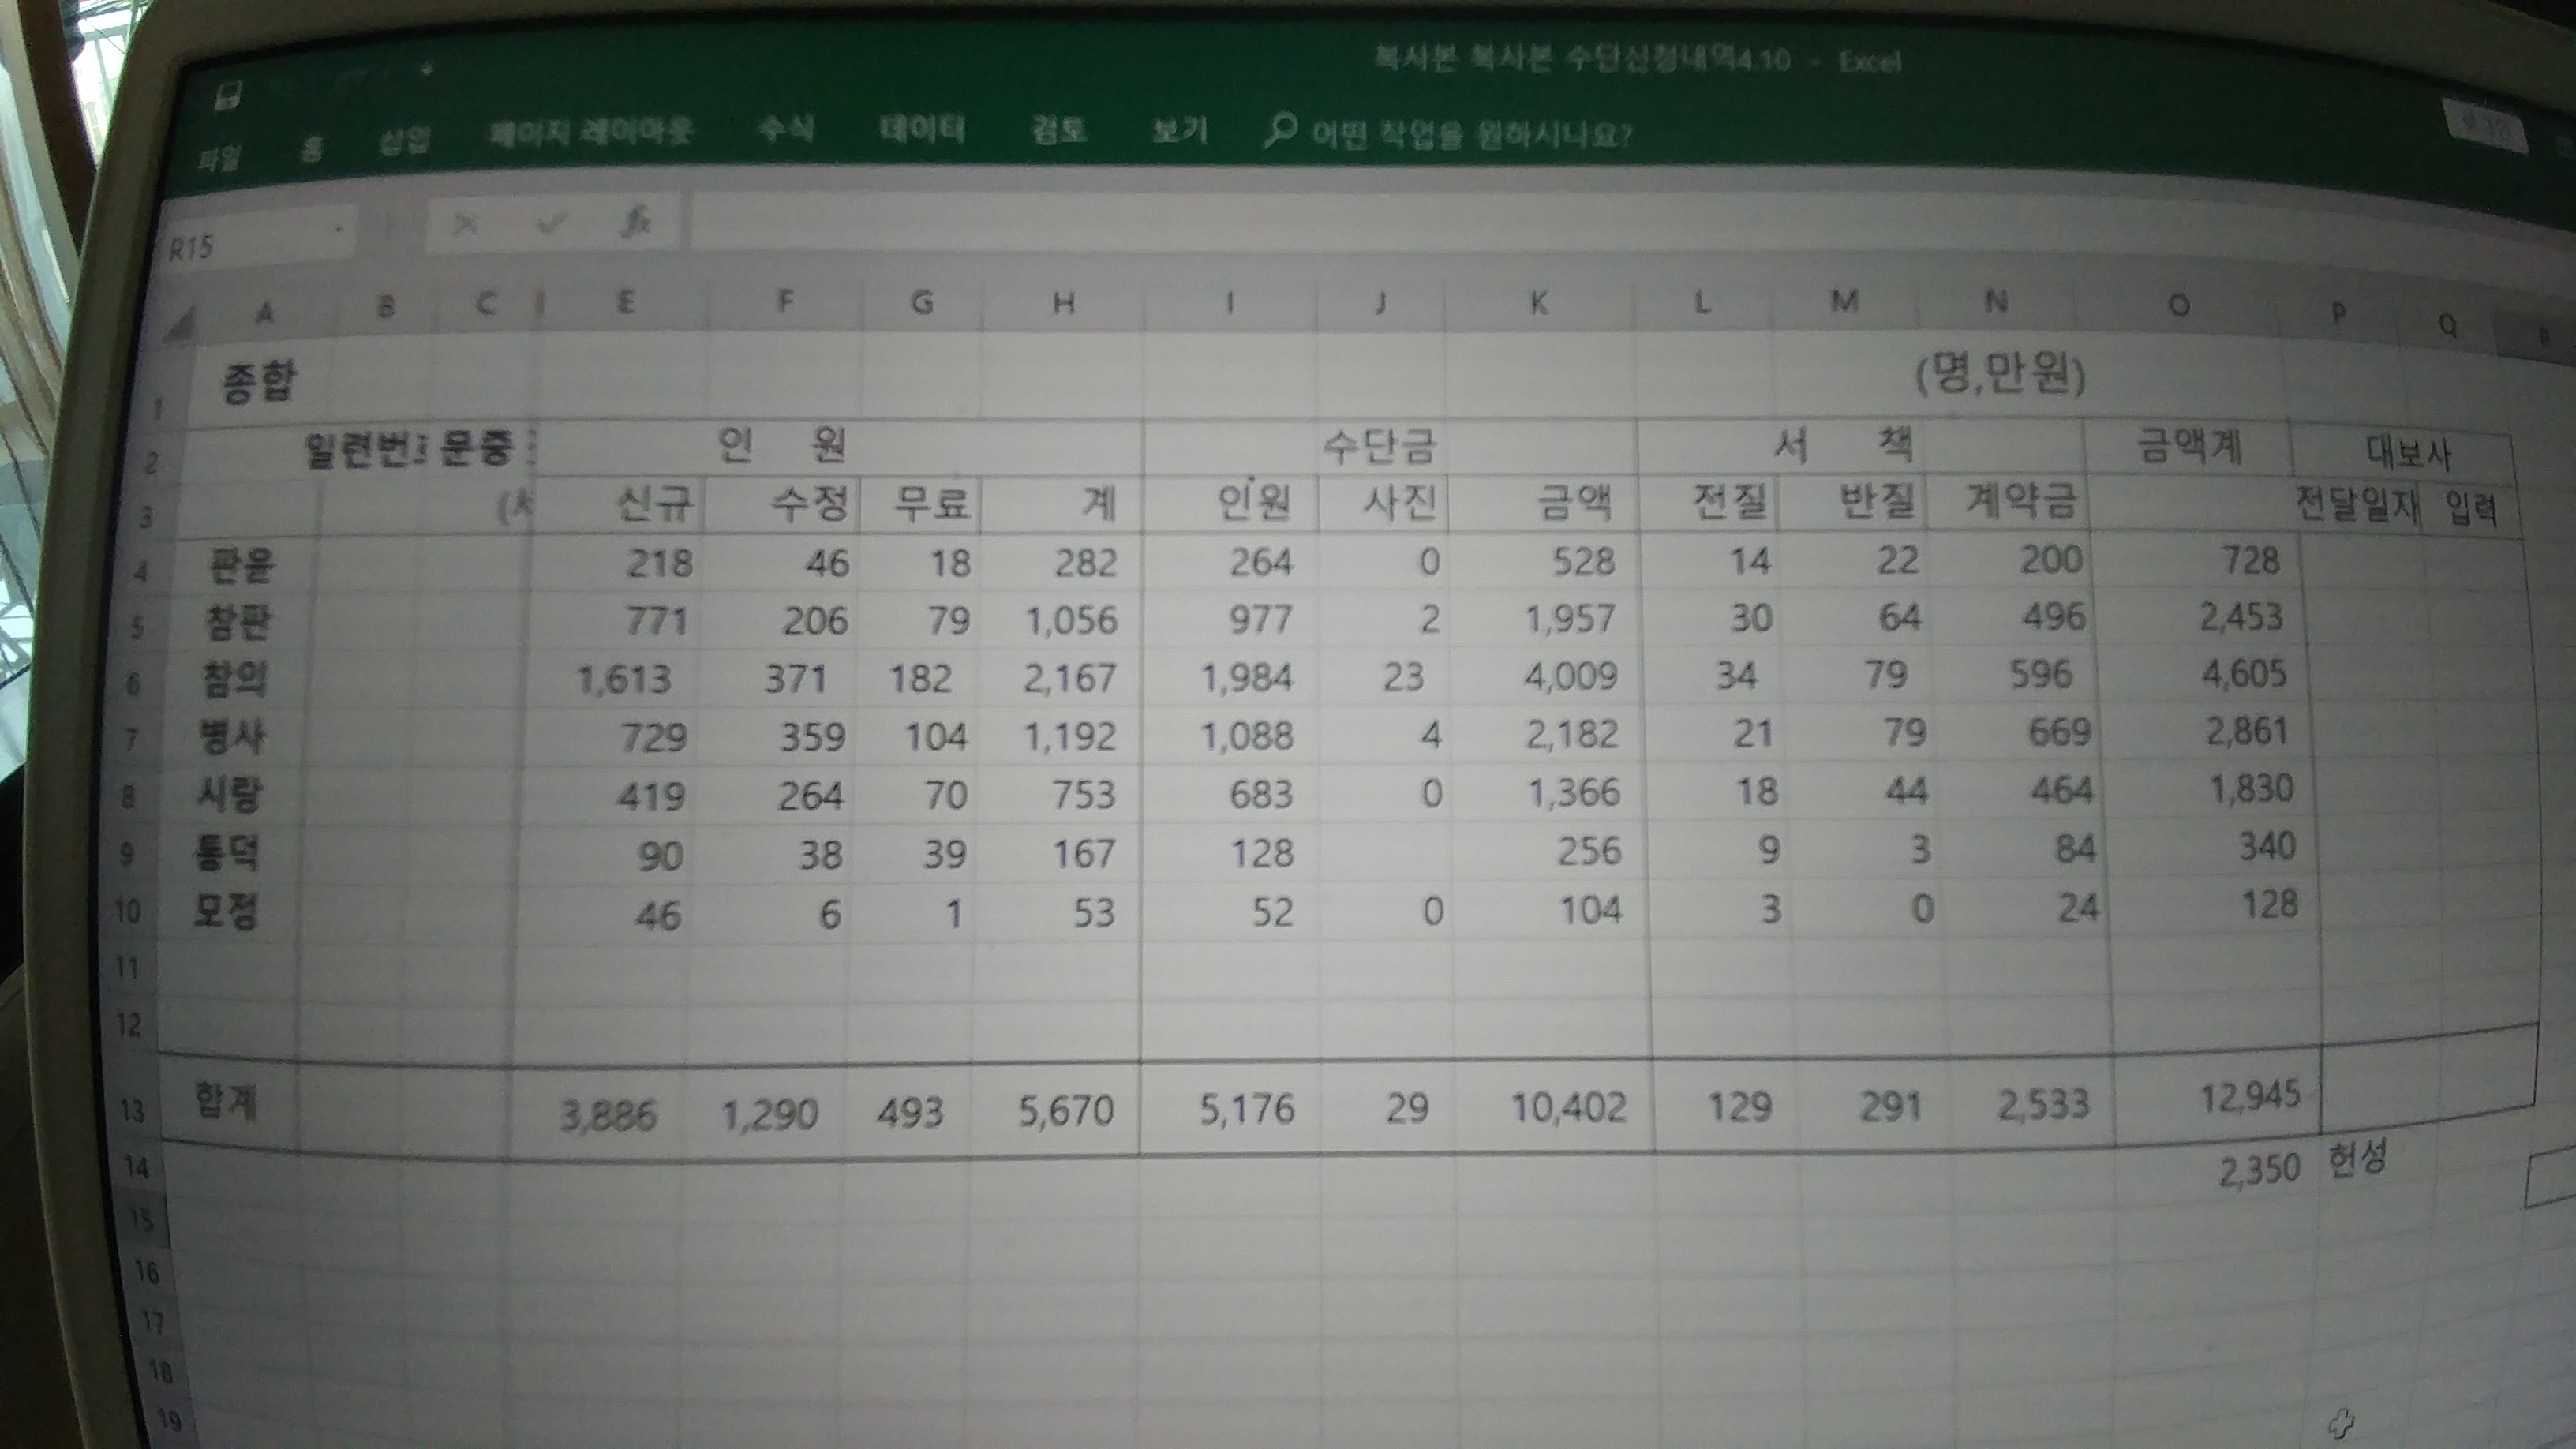Image resolution: width=2576 pixels, height=1449 pixels.
Task: Click the total cell 12,945
Action: coord(2250,1098)
